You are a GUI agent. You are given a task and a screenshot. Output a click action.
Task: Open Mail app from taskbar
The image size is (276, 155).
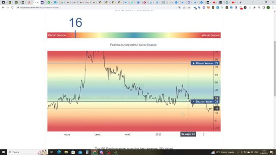(x=80, y=152)
